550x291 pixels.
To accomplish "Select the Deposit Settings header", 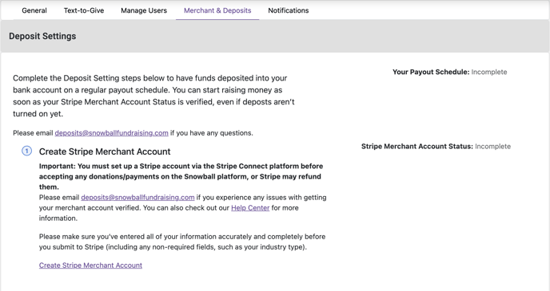I will tap(42, 36).
